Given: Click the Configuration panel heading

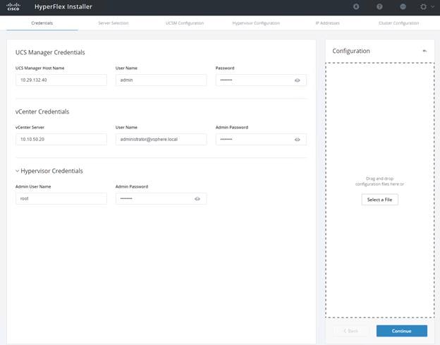Looking at the screenshot, I should coord(351,51).
